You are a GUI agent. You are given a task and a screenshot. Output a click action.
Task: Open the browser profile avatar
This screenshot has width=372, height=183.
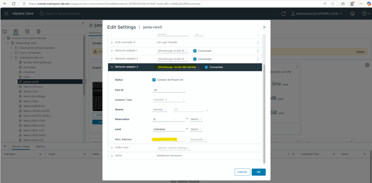[352, 4]
